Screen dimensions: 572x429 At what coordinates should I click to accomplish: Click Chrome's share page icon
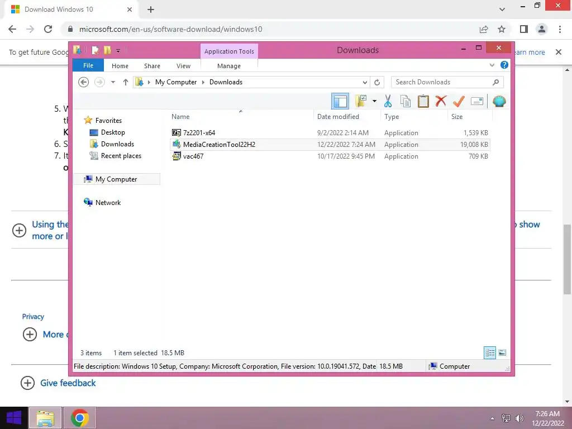pos(484,29)
